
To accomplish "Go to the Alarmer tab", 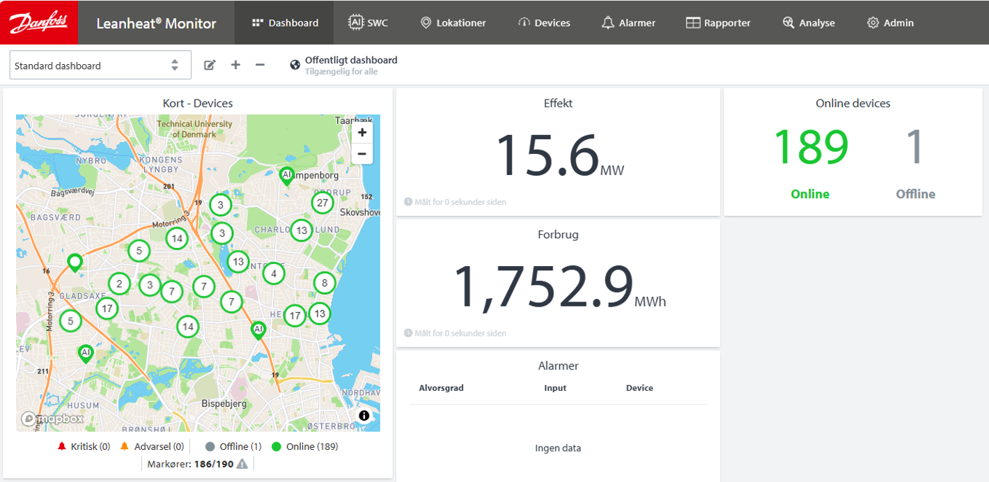I will click(x=628, y=23).
